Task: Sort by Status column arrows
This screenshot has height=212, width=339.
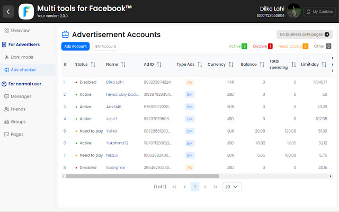Action: coord(93,64)
